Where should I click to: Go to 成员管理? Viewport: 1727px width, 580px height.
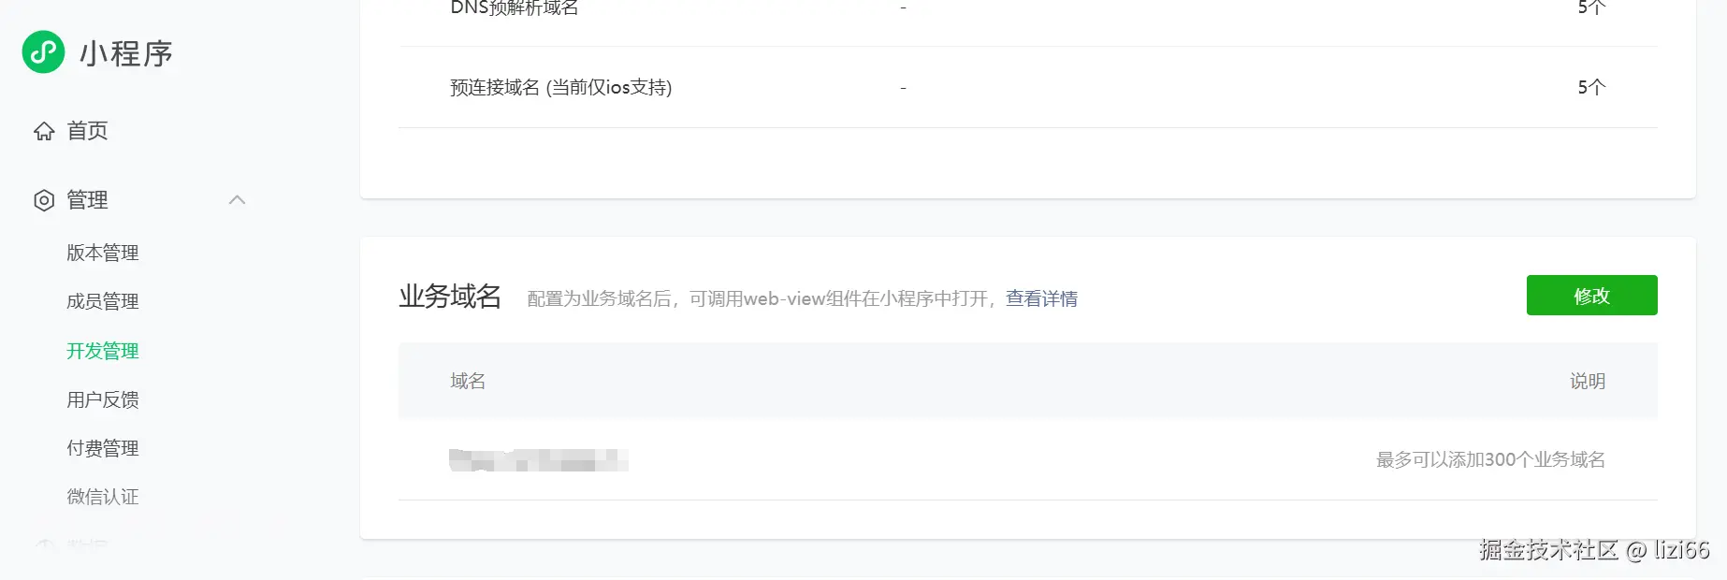point(103,301)
